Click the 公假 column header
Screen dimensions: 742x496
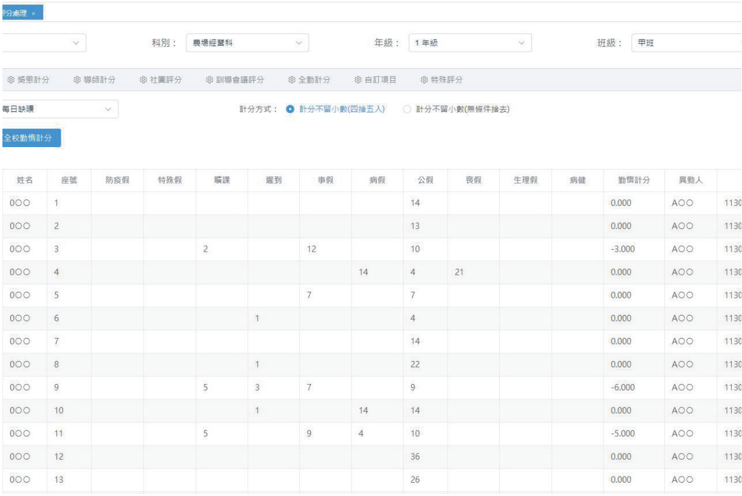point(426,181)
